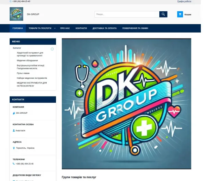This screenshot has height=181, width=206.
Task: Click sidebar phone number +380 (96) 484-25-40
Action: pyautogui.click(x=25, y=164)
